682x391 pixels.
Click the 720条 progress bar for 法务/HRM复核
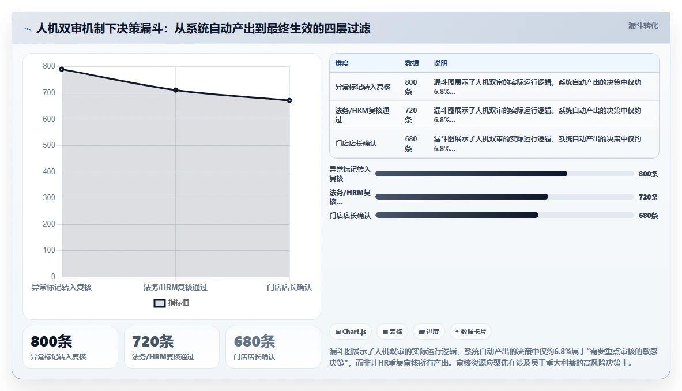tap(504, 197)
